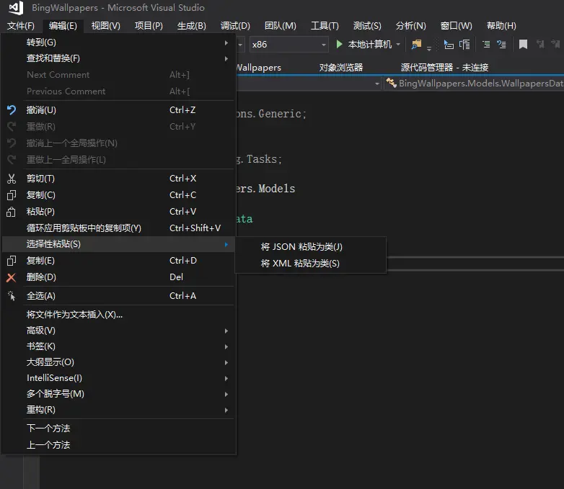Open the 工具(T) menu

click(x=325, y=26)
